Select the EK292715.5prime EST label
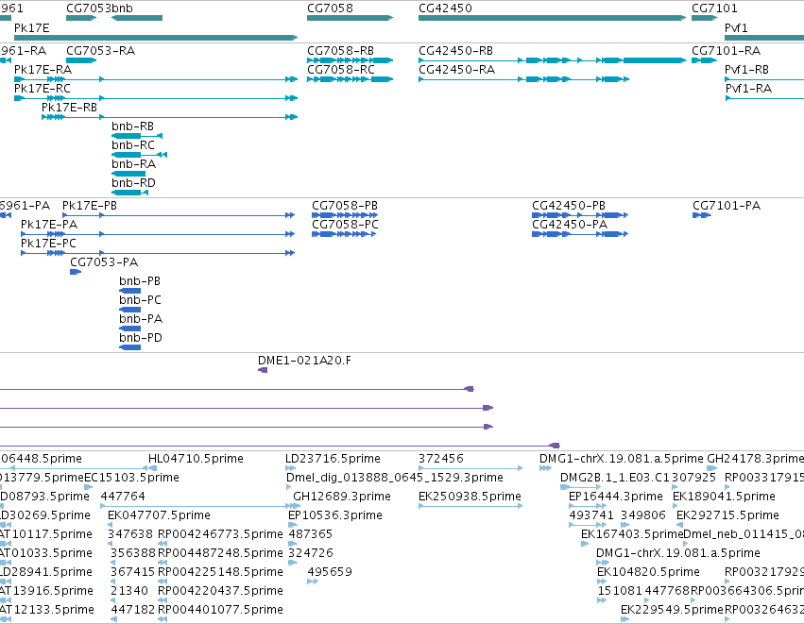 click(728, 515)
